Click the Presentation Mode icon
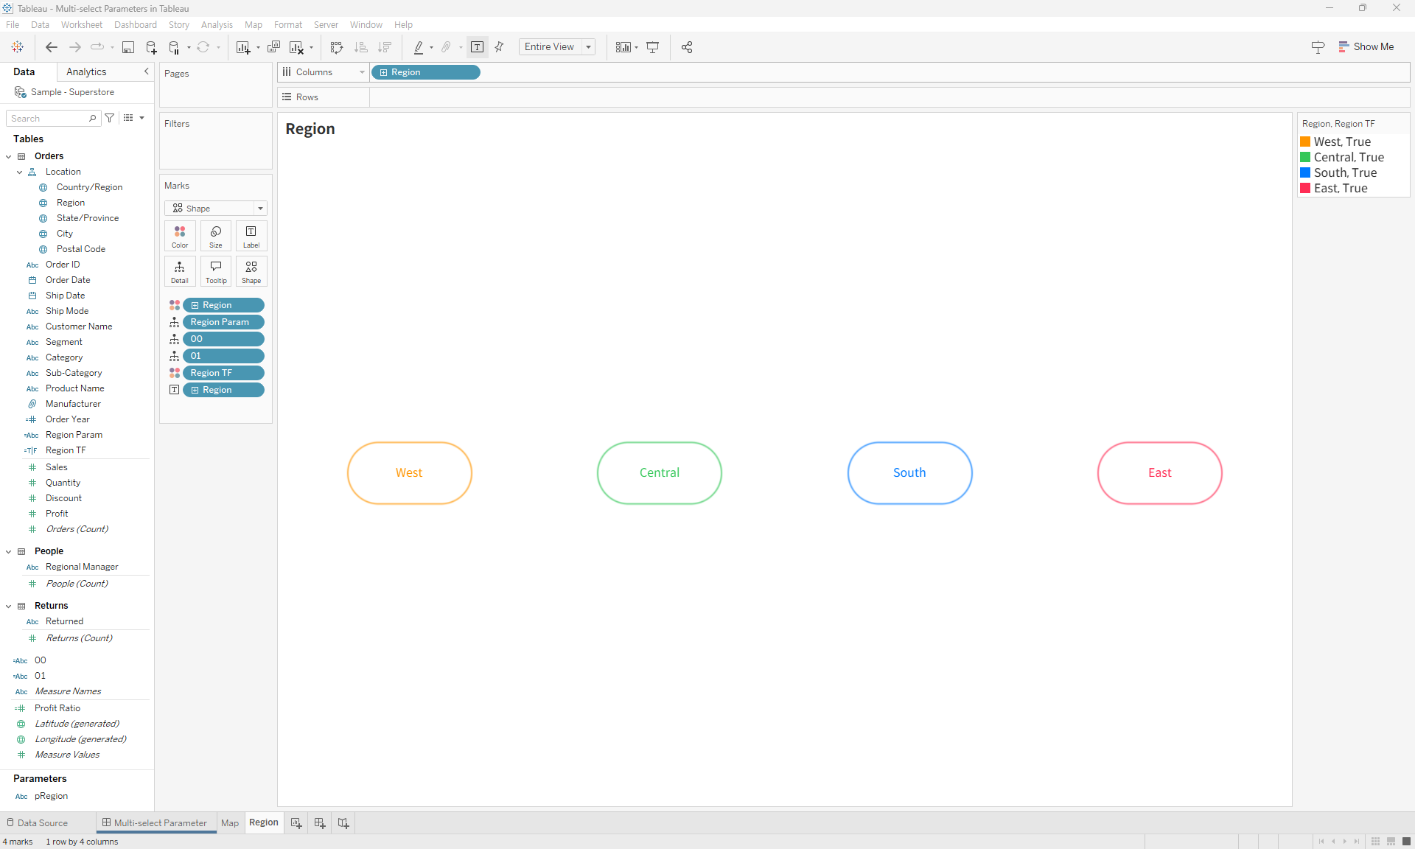Viewport: 1415px width, 849px height. tap(652, 47)
